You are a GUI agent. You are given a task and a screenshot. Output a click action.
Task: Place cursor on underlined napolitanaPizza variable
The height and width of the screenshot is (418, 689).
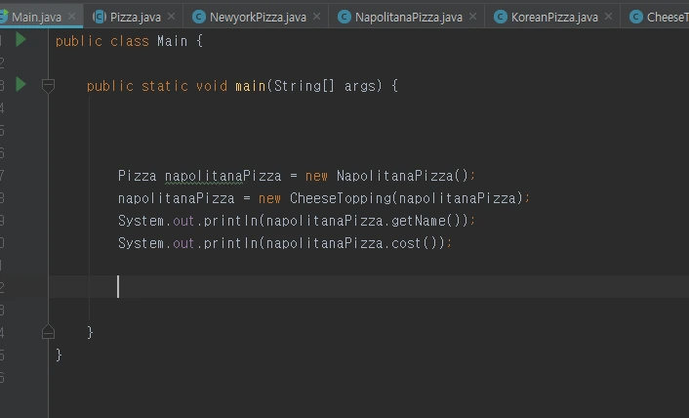pyautogui.click(x=223, y=176)
